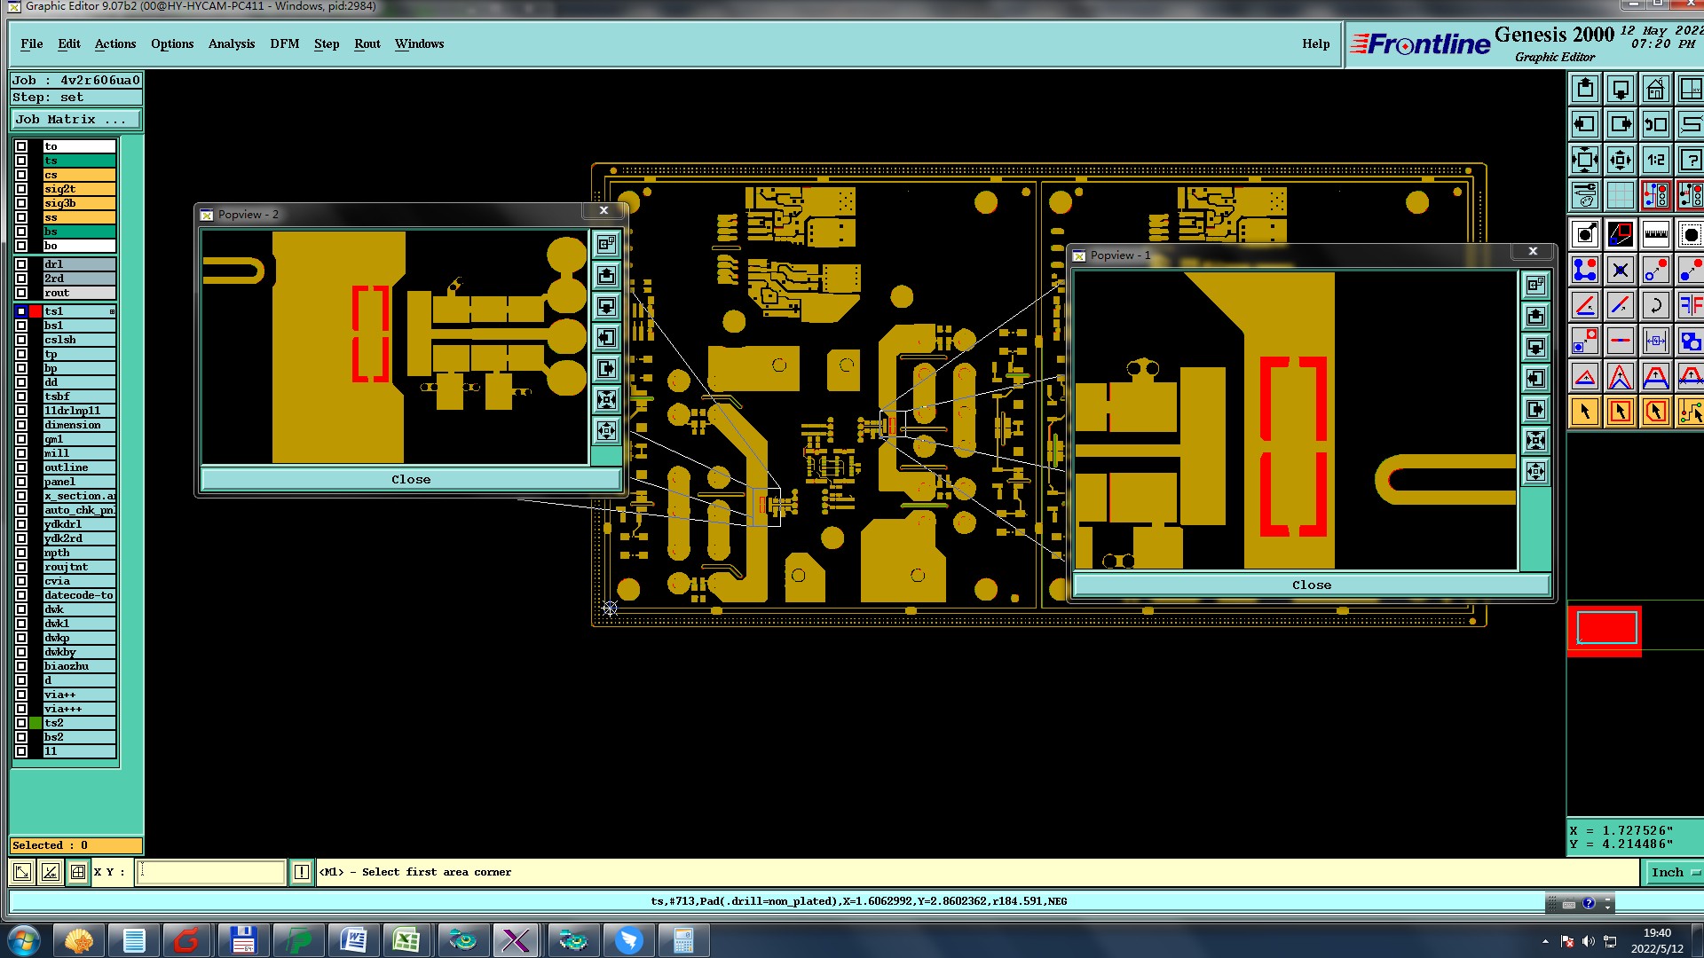1704x958 pixels.
Task: Click Close button in Popview 1
Action: point(1311,585)
